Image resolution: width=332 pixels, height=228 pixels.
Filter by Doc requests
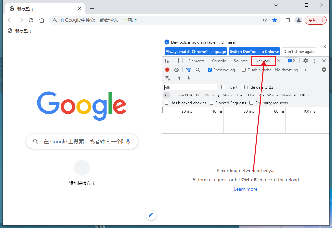point(251,95)
